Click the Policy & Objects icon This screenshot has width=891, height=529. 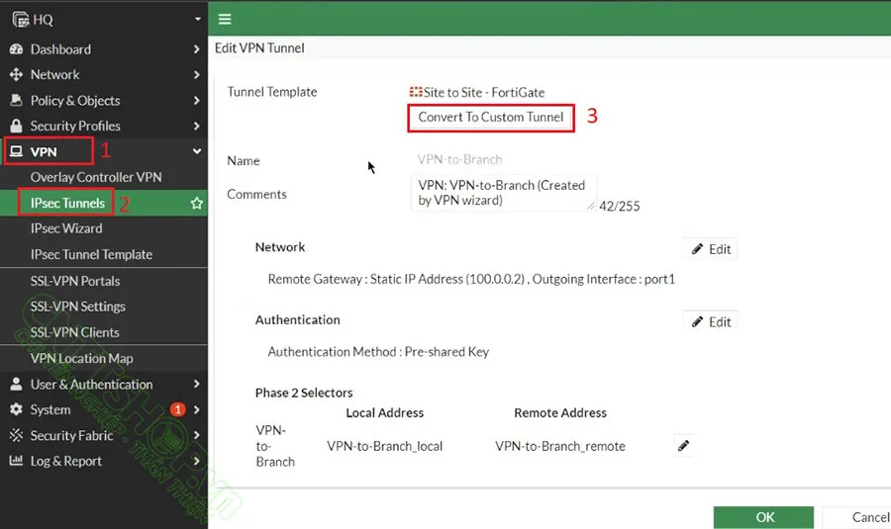pyautogui.click(x=17, y=100)
